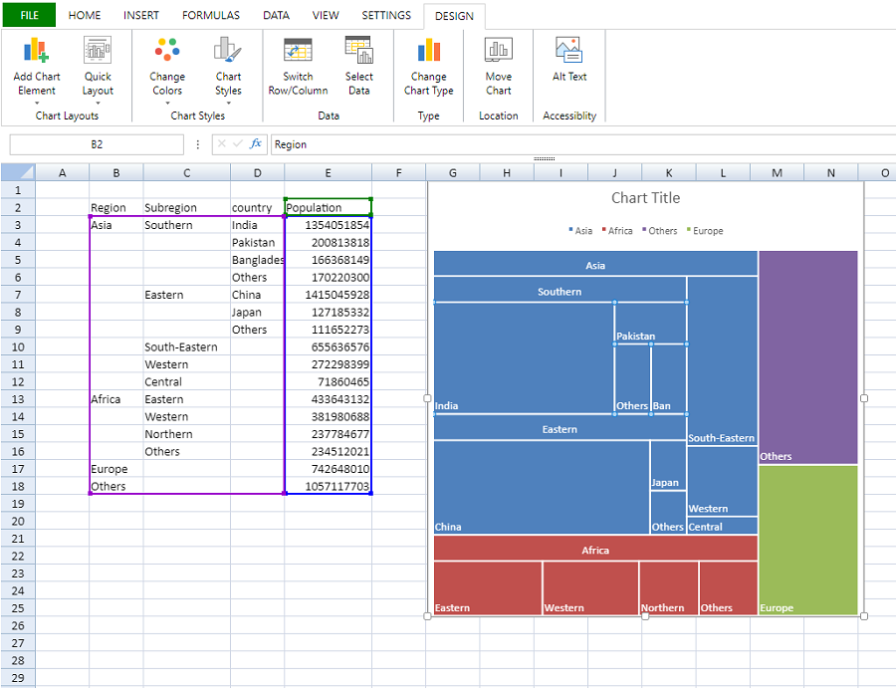
Task: Select the DESIGN tab
Action: [454, 16]
